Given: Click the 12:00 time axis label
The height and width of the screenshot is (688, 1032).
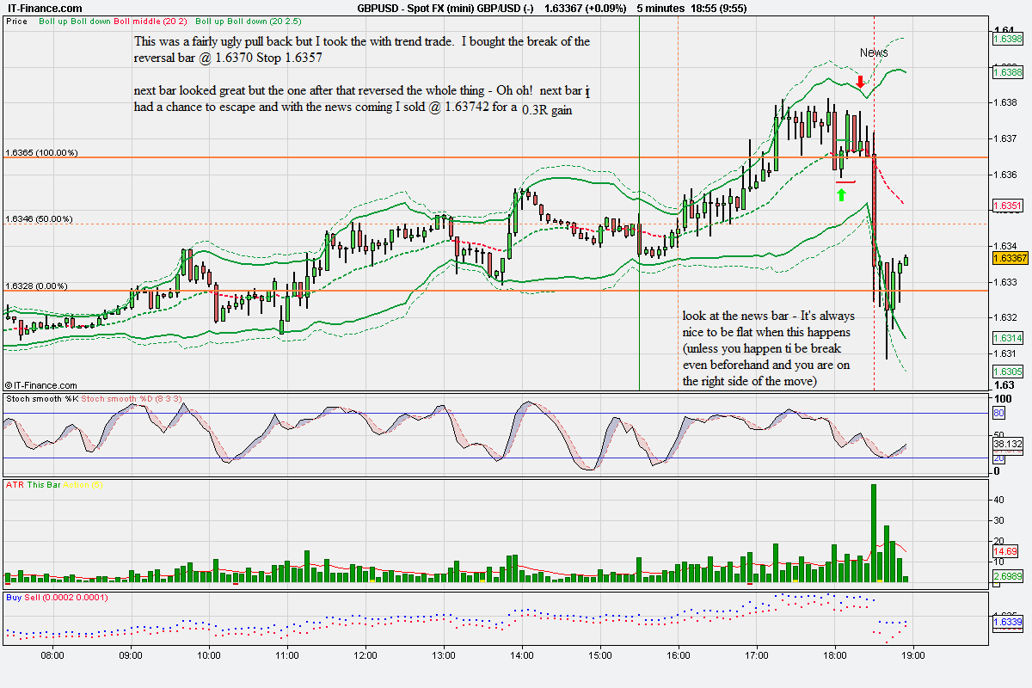Looking at the screenshot, I should coord(365,654).
